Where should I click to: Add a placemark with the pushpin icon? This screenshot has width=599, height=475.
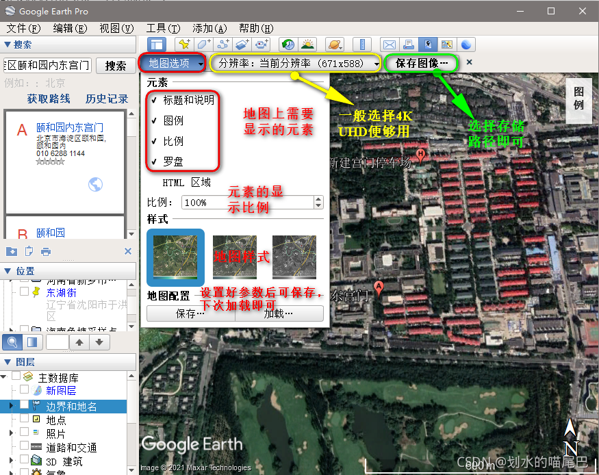point(184,44)
